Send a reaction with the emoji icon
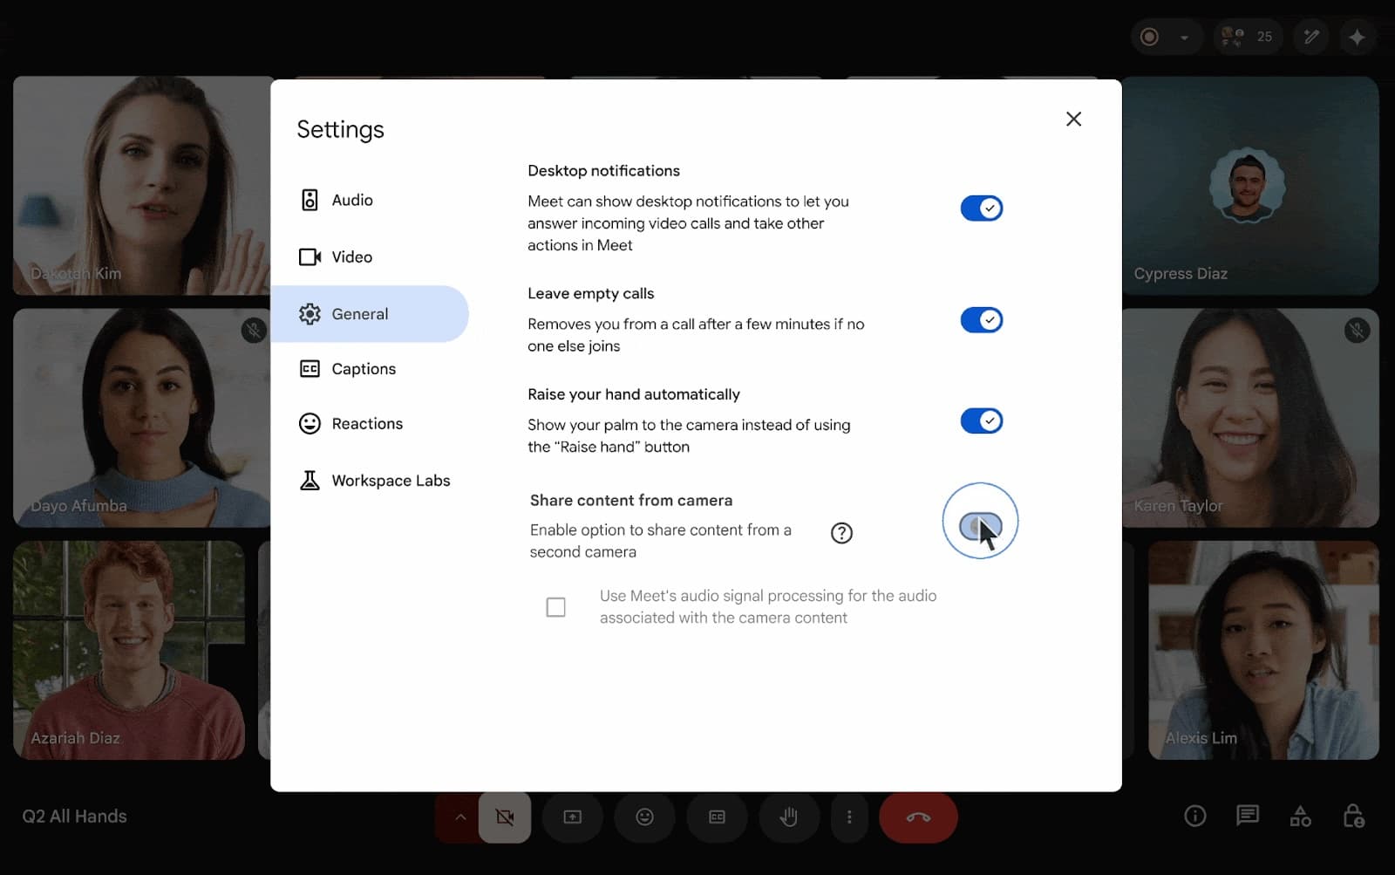1395x875 pixels. pos(644,817)
